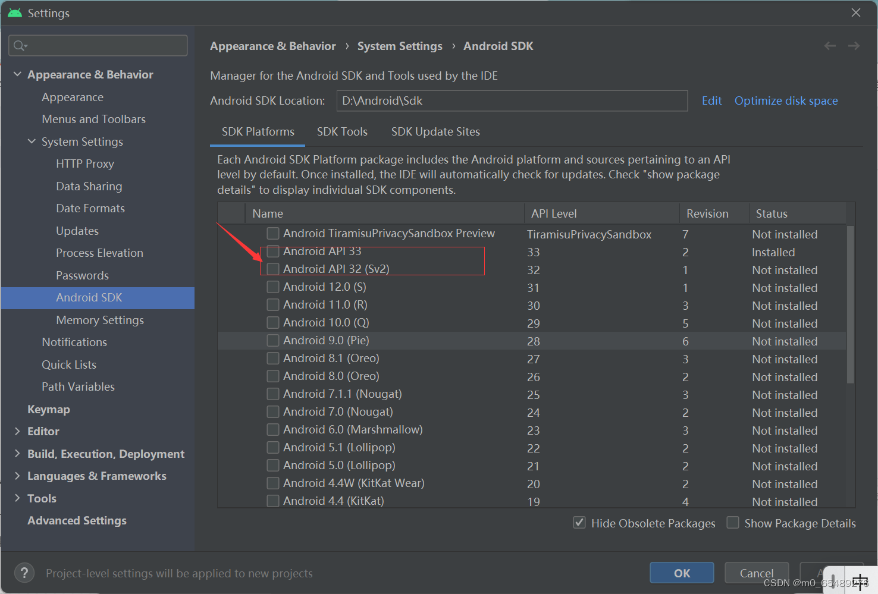Toggle the Android API 33 checkbox
This screenshot has height=594, width=878.
(x=273, y=251)
